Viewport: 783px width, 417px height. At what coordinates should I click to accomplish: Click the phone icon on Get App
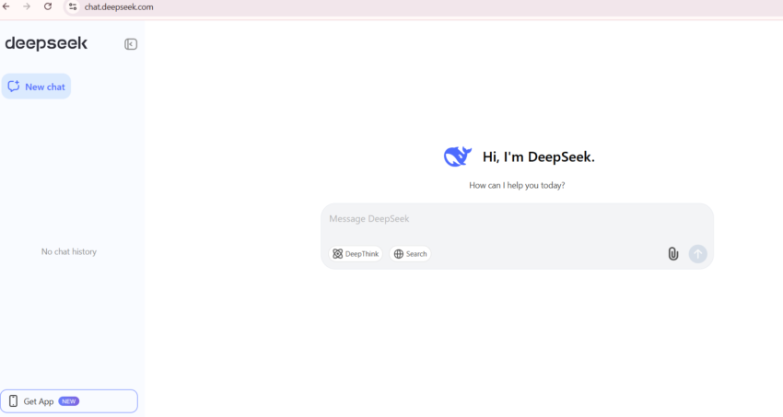pyautogui.click(x=14, y=401)
